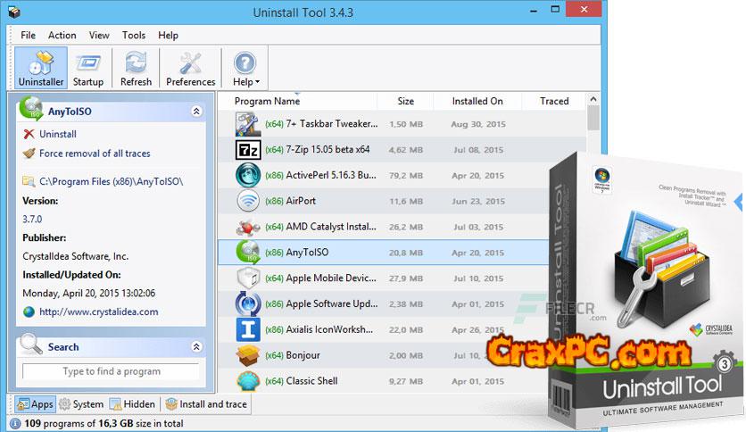746x432 pixels.
Task: Switch to the Apps tab
Action: point(35,404)
